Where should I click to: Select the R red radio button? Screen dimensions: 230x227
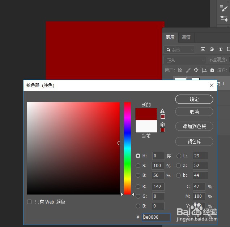[x=138, y=187]
